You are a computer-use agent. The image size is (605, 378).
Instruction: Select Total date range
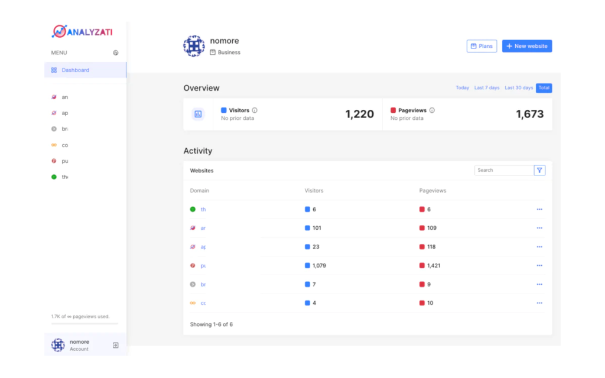[x=544, y=88]
